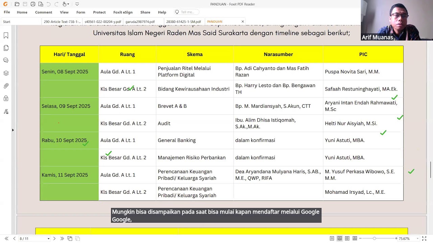Open the Form ribbon tab
The image size is (433, 243).
pos(81,12)
